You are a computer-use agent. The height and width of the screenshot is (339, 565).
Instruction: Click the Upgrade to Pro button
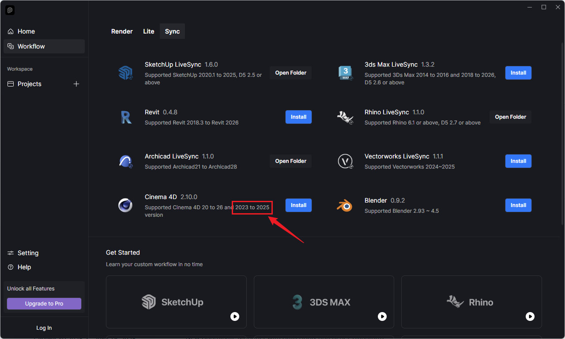[44, 304]
